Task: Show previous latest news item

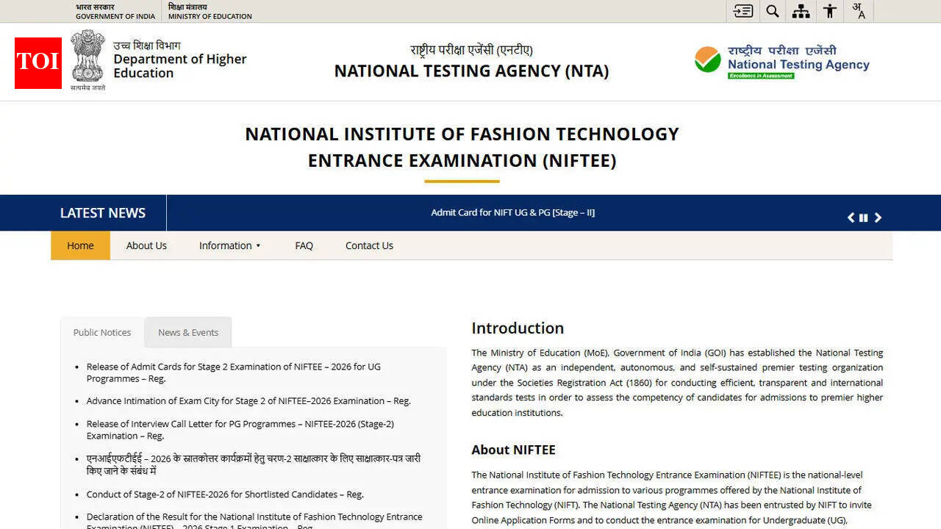Action: click(x=851, y=217)
